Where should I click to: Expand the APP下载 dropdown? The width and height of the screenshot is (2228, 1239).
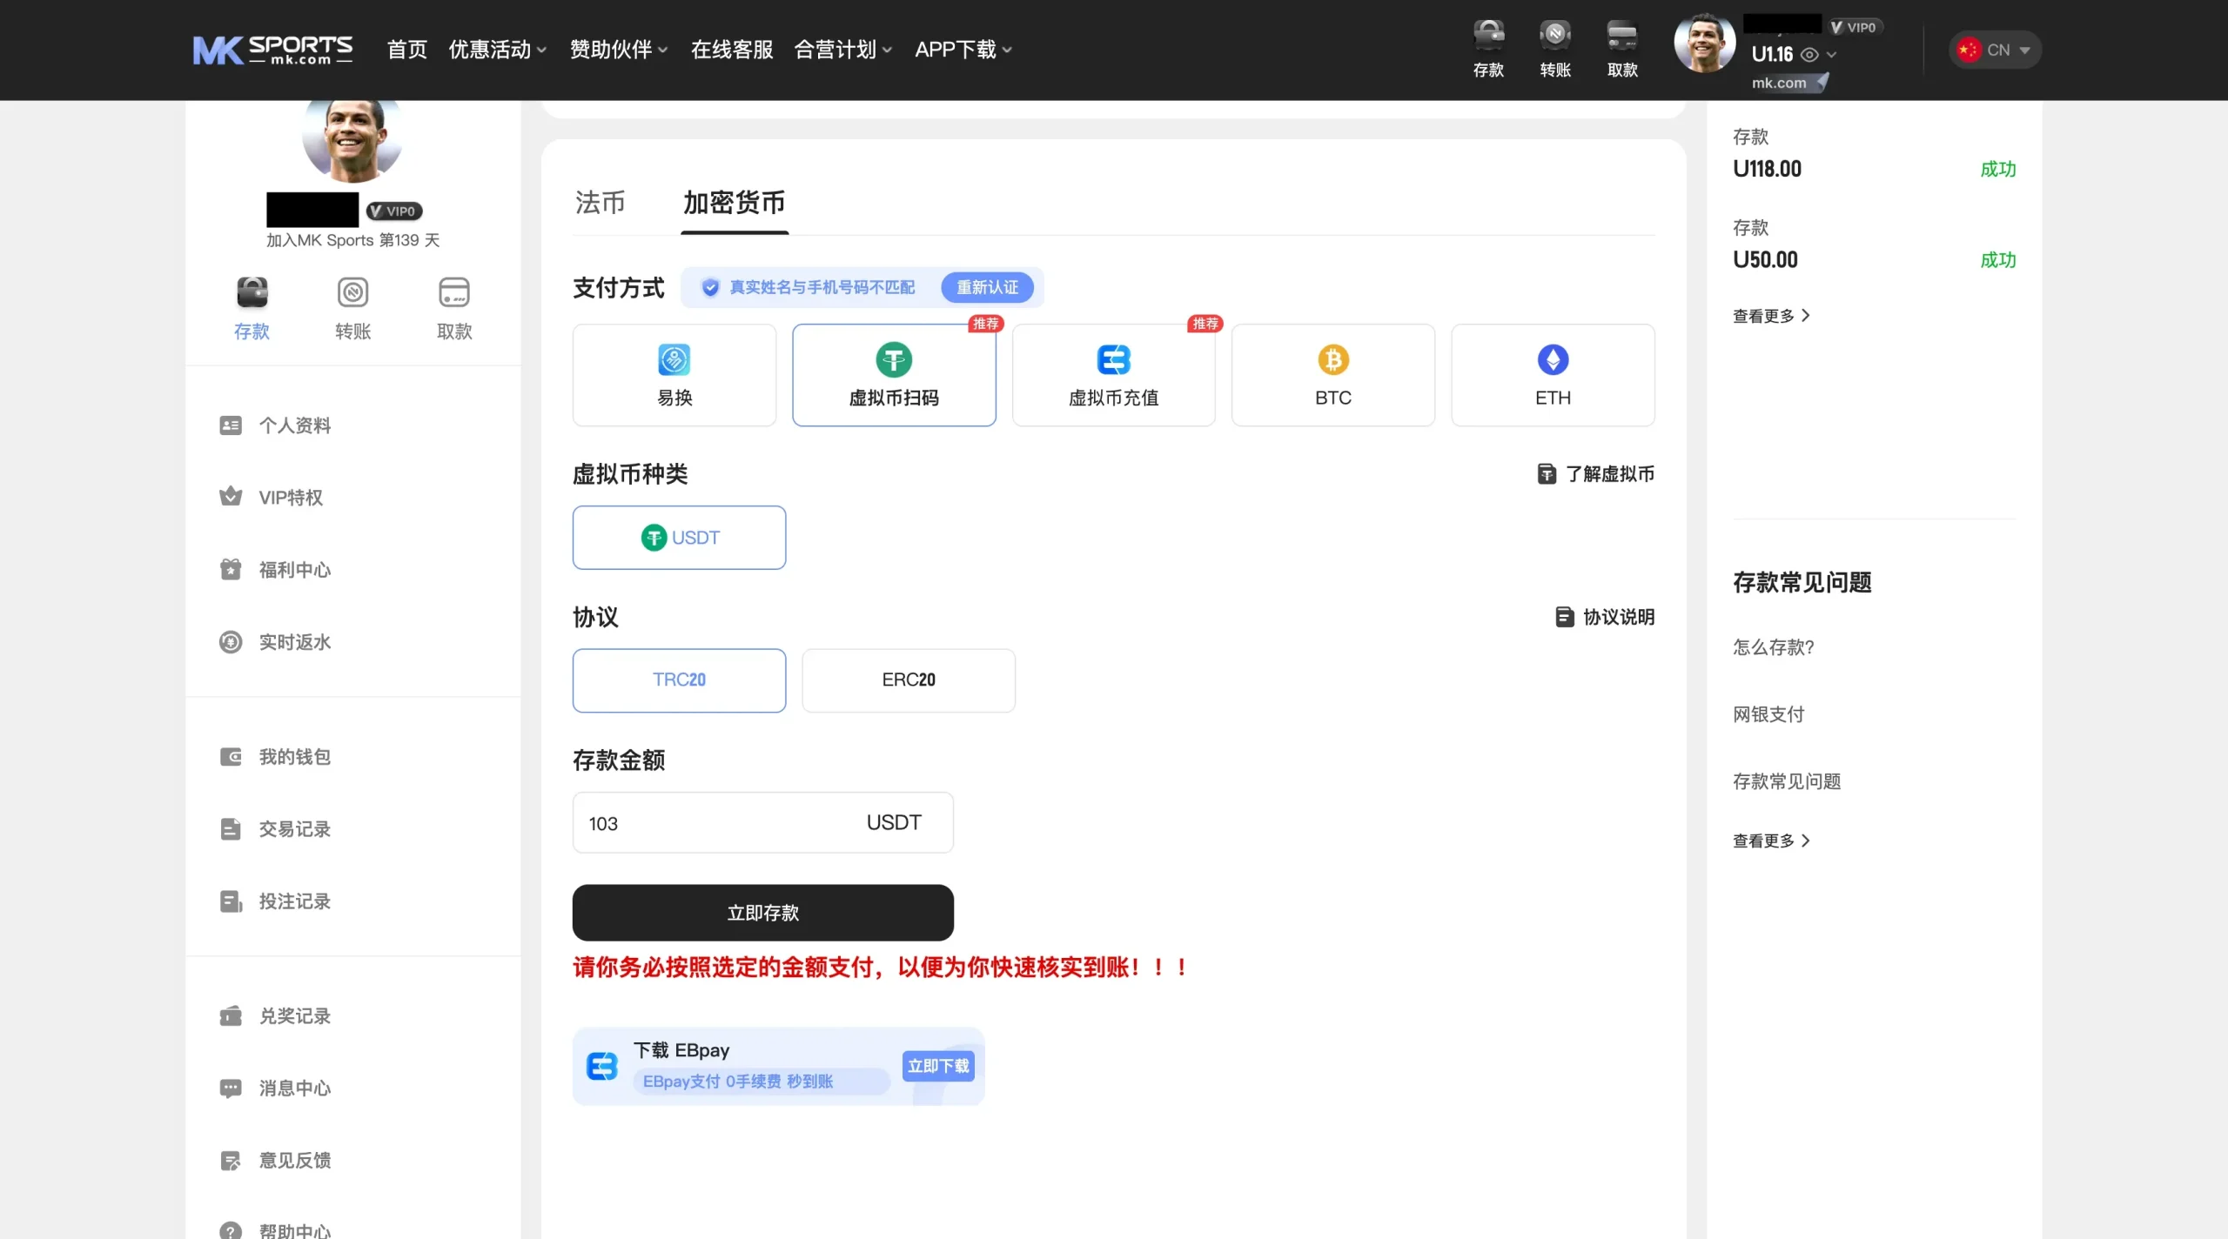(x=963, y=50)
